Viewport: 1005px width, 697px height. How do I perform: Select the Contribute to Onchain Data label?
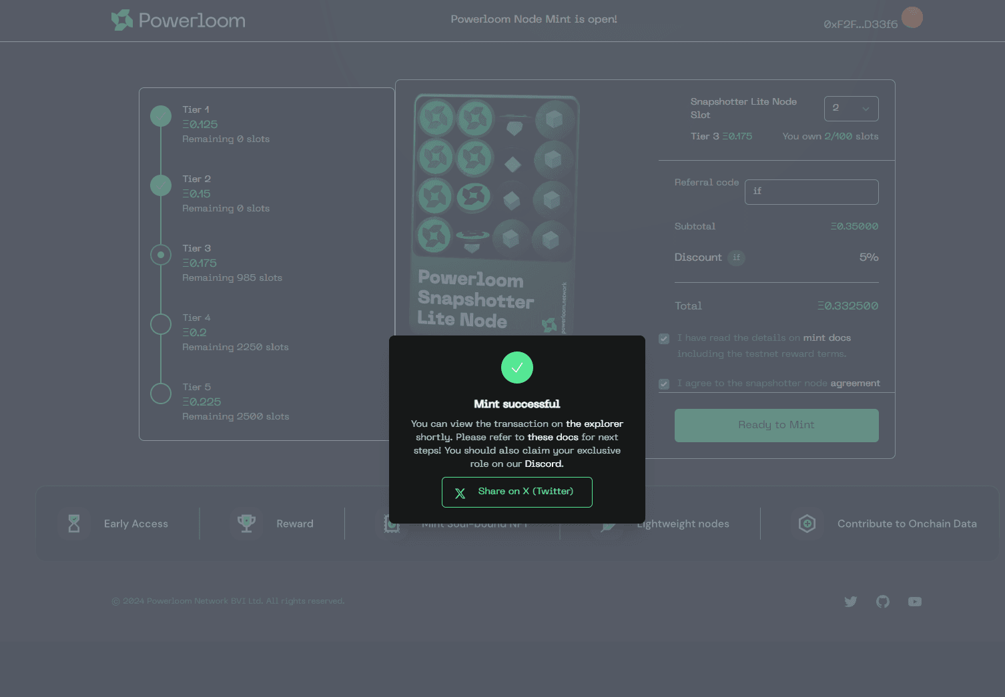click(907, 524)
